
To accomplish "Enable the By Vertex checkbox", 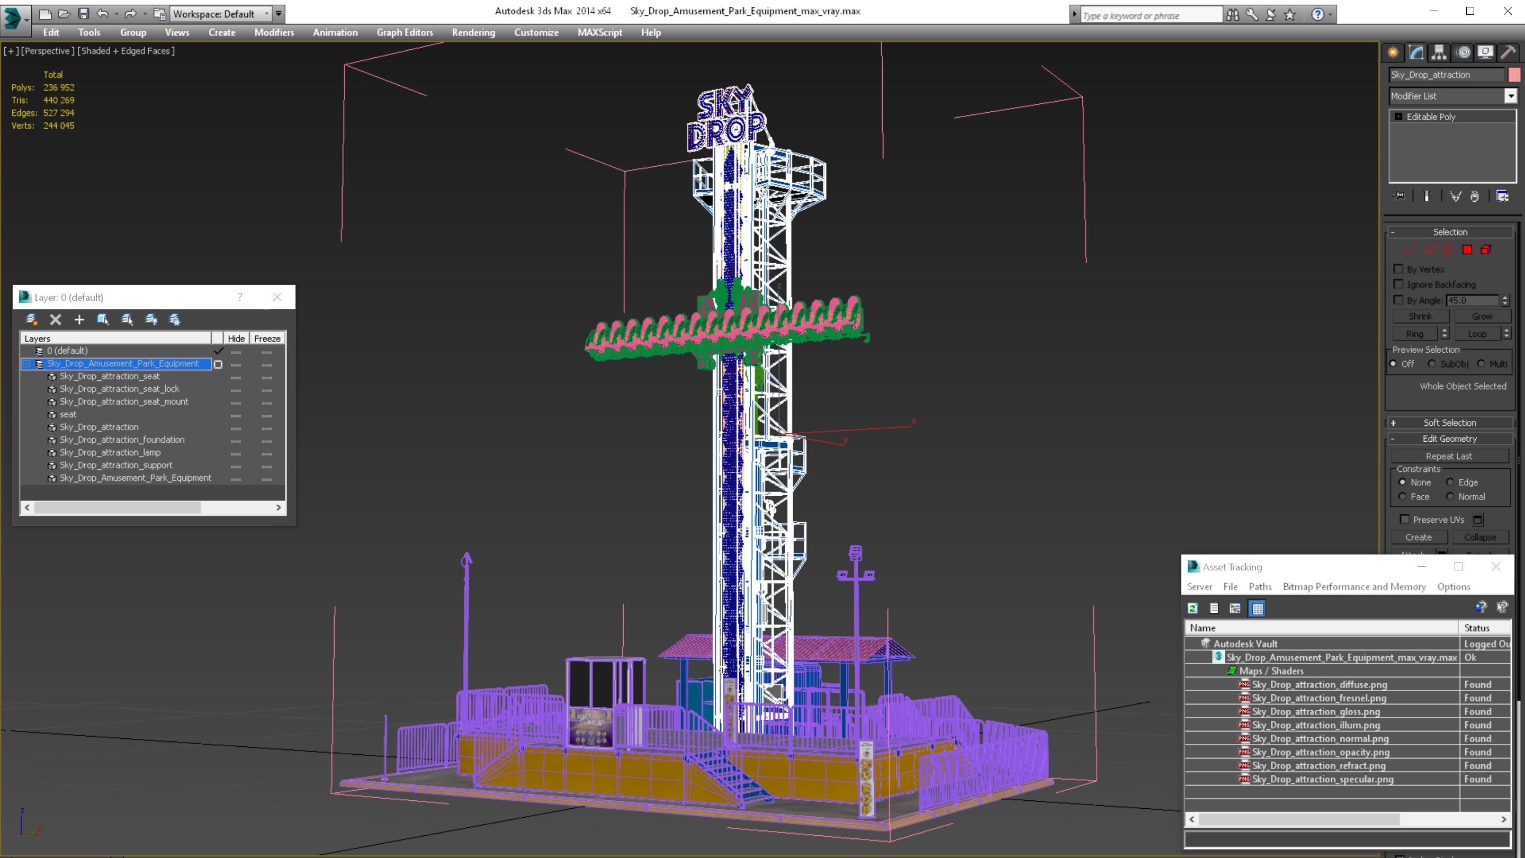I will click(1399, 270).
